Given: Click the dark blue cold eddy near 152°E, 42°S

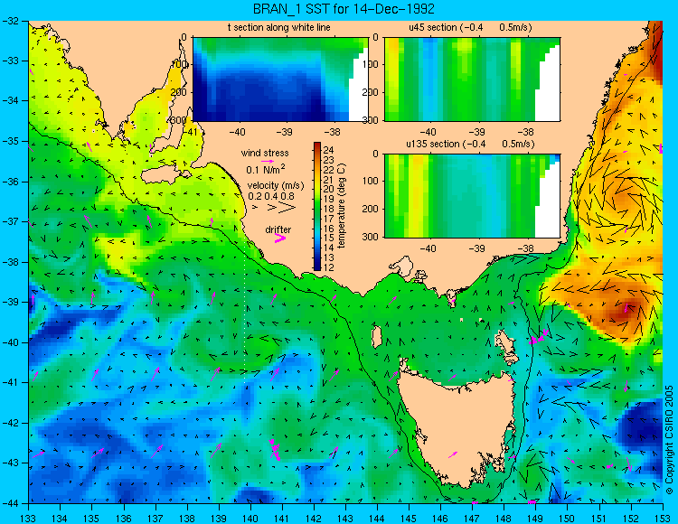Looking at the screenshot, I should [643, 426].
